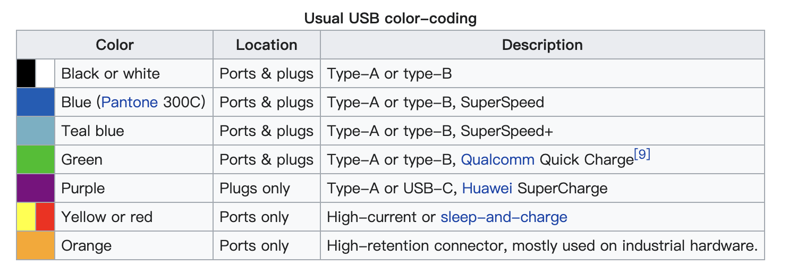Image resolution: width=797 pixels, height=273 pixels.
Task: Click the Color column header
Action: click(x=115, y=45)
